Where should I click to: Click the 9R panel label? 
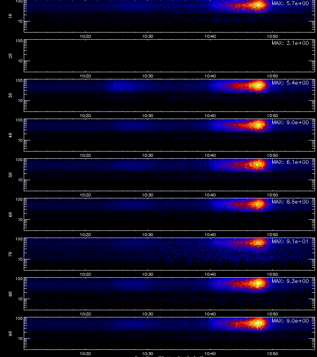tap(10, 333)
